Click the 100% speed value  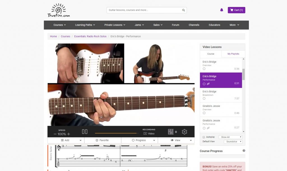[x=62, y=134]
